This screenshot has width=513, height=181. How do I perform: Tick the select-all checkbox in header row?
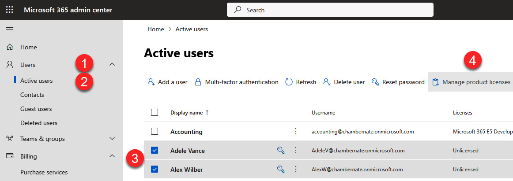[x=155, y=112]
